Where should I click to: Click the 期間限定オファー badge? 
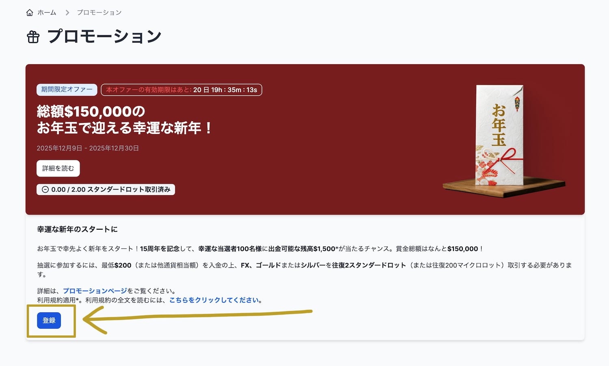67,90
